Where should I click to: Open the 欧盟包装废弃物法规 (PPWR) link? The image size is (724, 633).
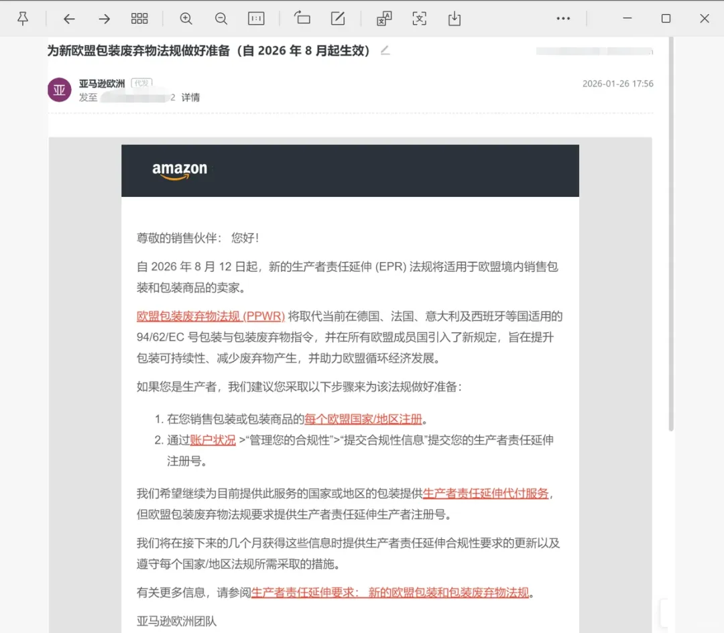210,316
